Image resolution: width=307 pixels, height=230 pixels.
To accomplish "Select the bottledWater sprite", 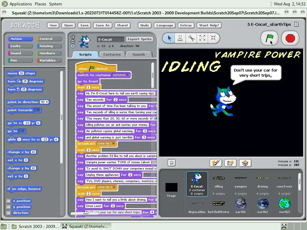I will click(x=219, y=206).
